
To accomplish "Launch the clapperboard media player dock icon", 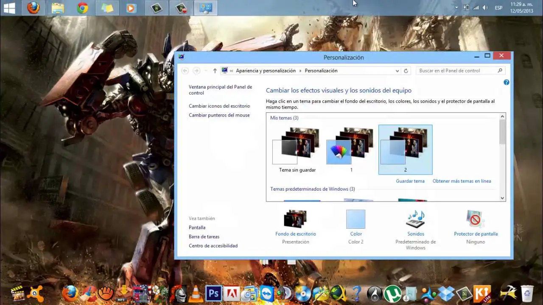I will click(x=17, y=293).
